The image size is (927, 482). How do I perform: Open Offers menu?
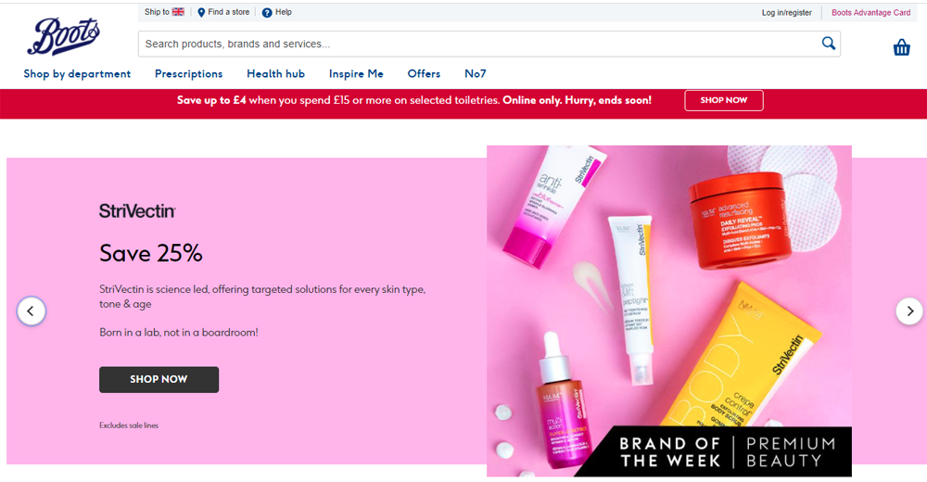click(424, 74)
